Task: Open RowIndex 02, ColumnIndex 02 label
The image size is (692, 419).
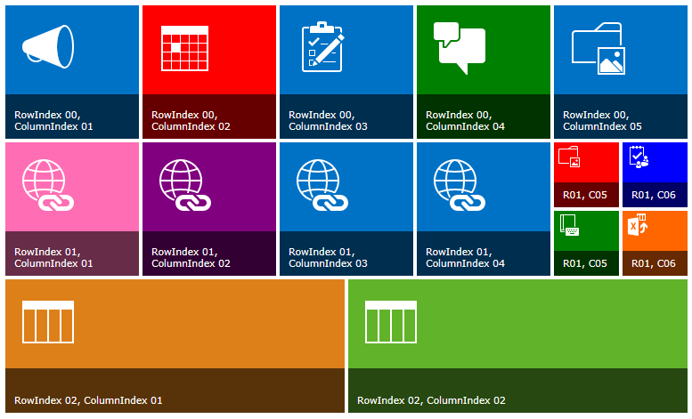Action: [431, 400]
